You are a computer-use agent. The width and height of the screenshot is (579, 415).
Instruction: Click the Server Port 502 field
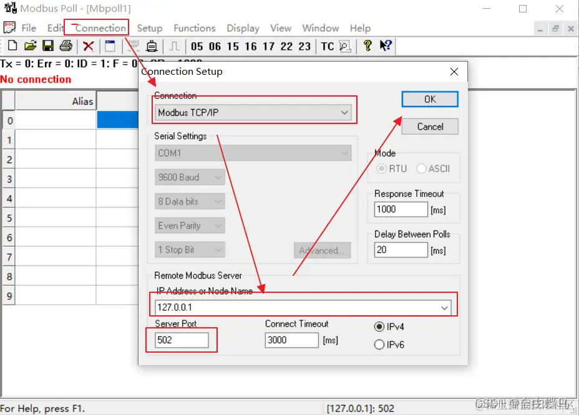182,340
